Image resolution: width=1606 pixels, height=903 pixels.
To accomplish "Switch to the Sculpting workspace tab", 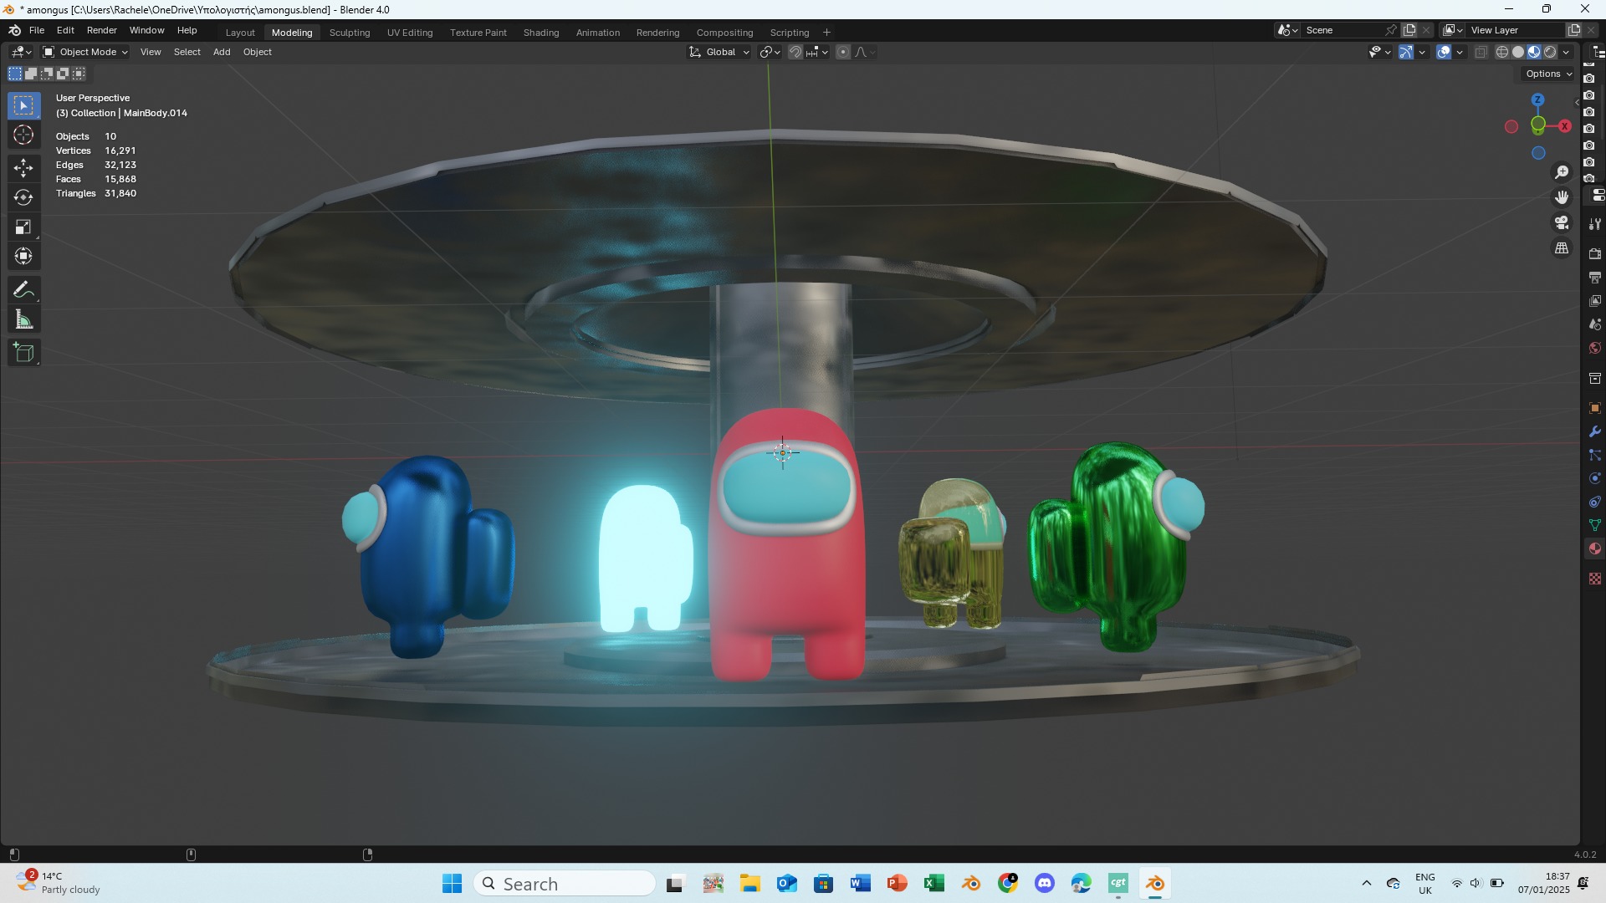I will coord(350,33).
